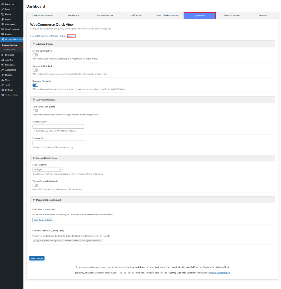Open the Load Scripts On dropdown
The width and height of the screenshot is (281, 289).
click(47, 169)
